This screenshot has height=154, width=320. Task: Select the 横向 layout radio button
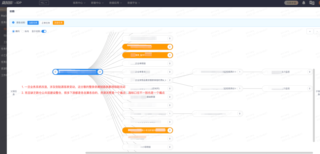(13, 31)
